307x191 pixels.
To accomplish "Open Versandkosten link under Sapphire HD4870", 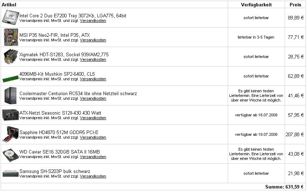I will pos(93,138).
